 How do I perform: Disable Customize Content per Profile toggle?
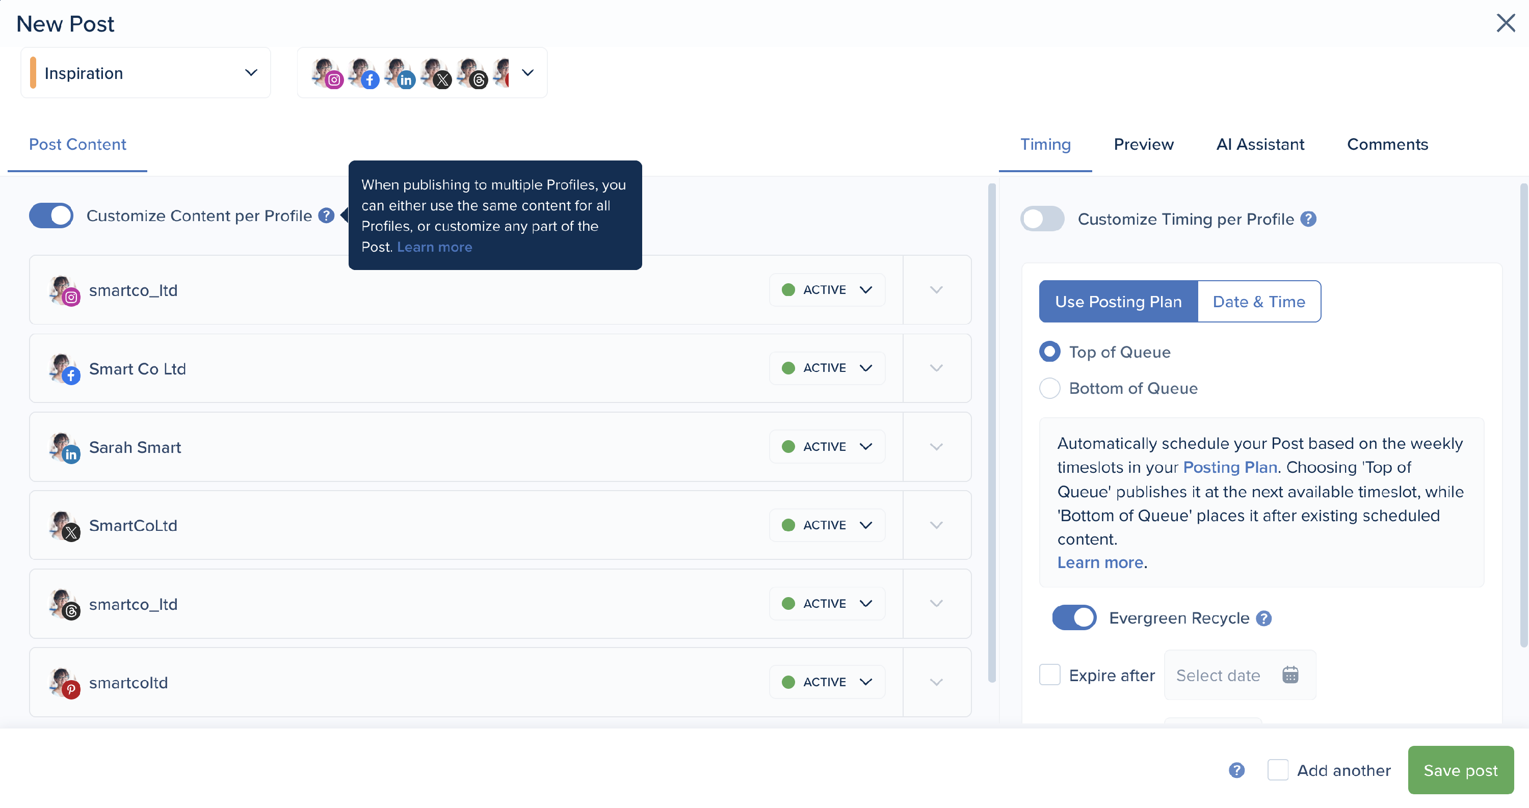51,216
